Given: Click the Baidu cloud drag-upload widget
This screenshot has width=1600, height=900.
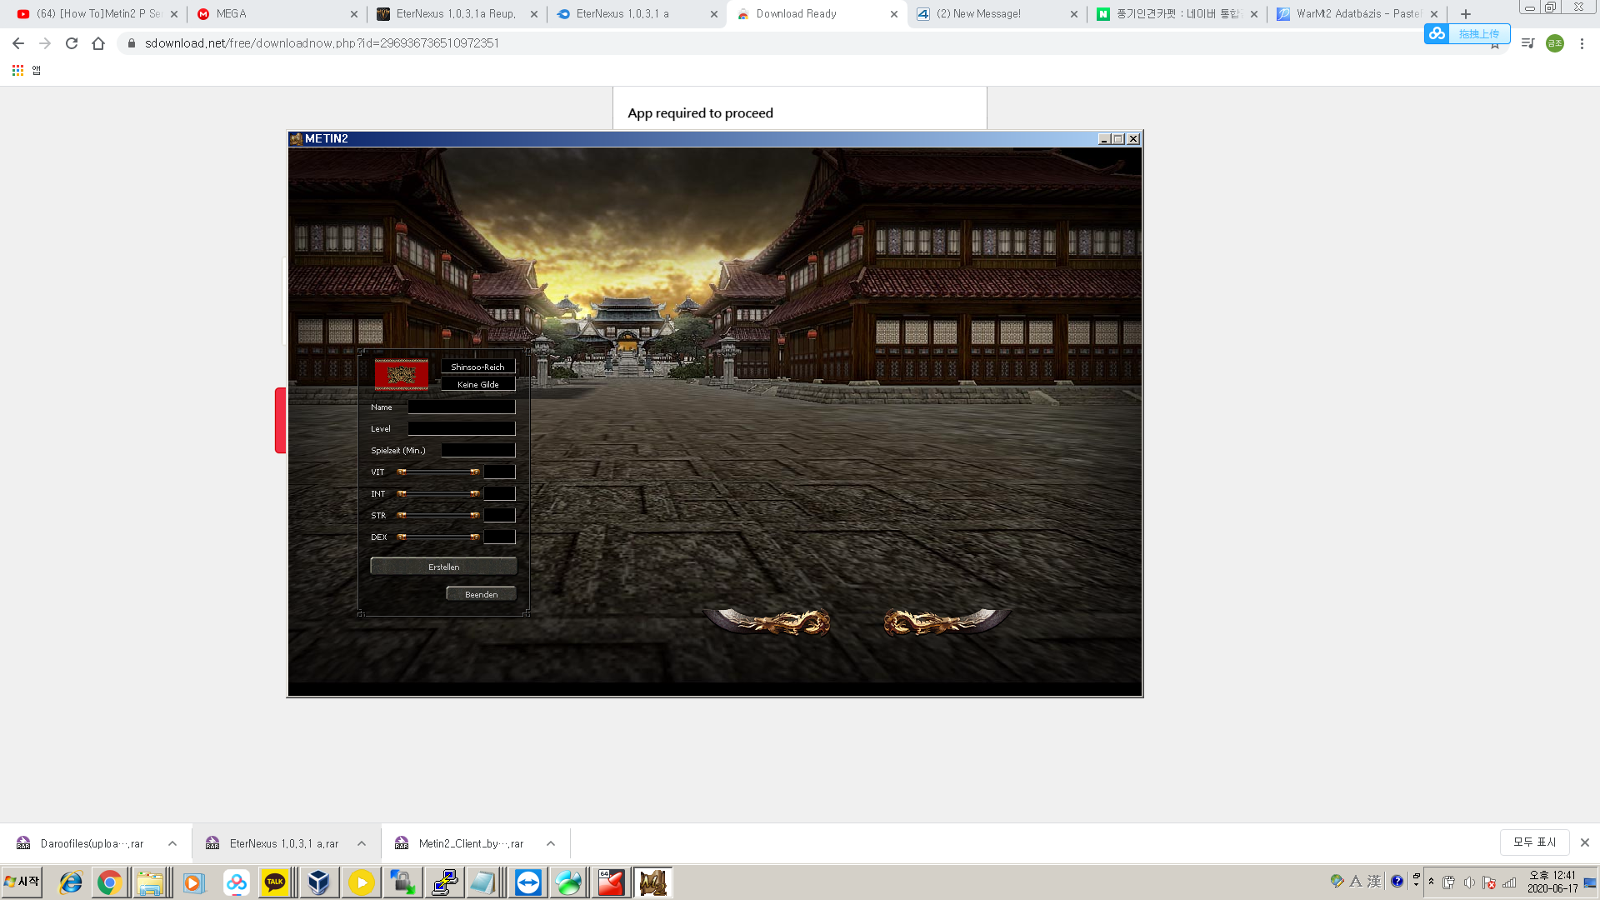Looking at the screenshot, I should pyautogui.click(x=1467, y=33).
